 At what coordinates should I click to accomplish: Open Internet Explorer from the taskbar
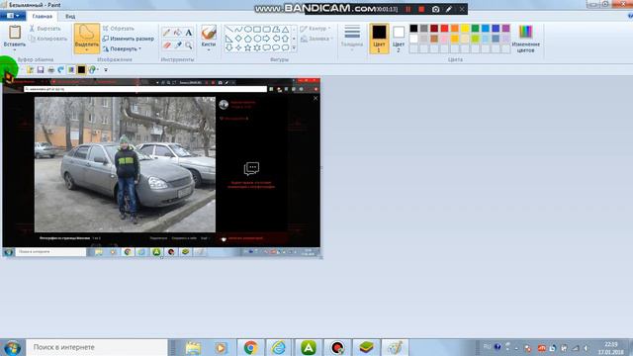pos(279,347)
